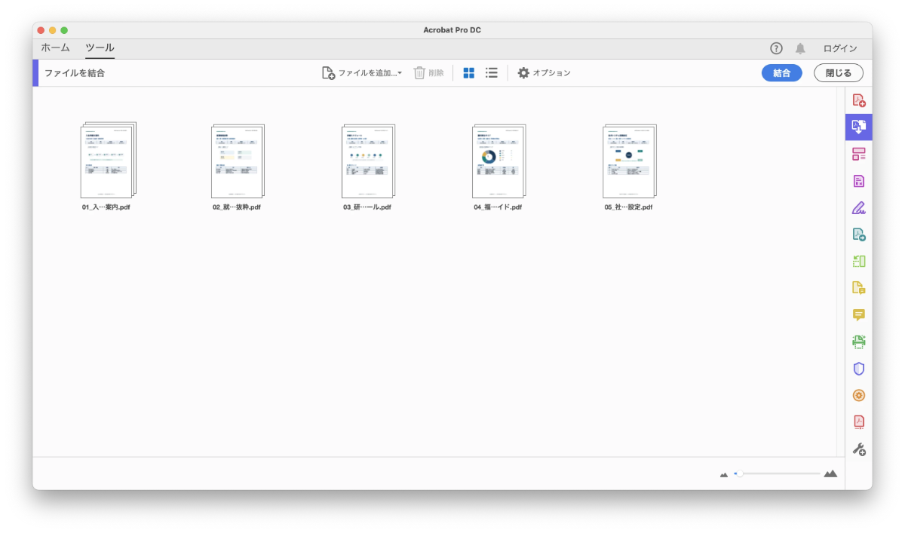Open オプション gear settings

click(544, 73)
